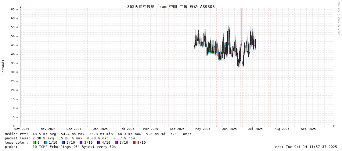
Task: Click the green 0 loss color swatch
Action: point(34,142)
